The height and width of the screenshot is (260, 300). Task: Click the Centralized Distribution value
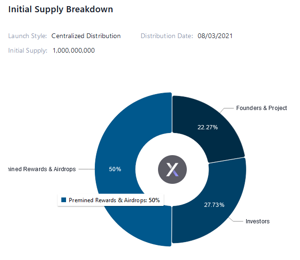point(86,36)
